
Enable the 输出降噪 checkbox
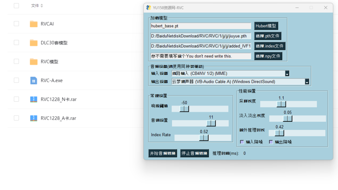pos(271,142)
